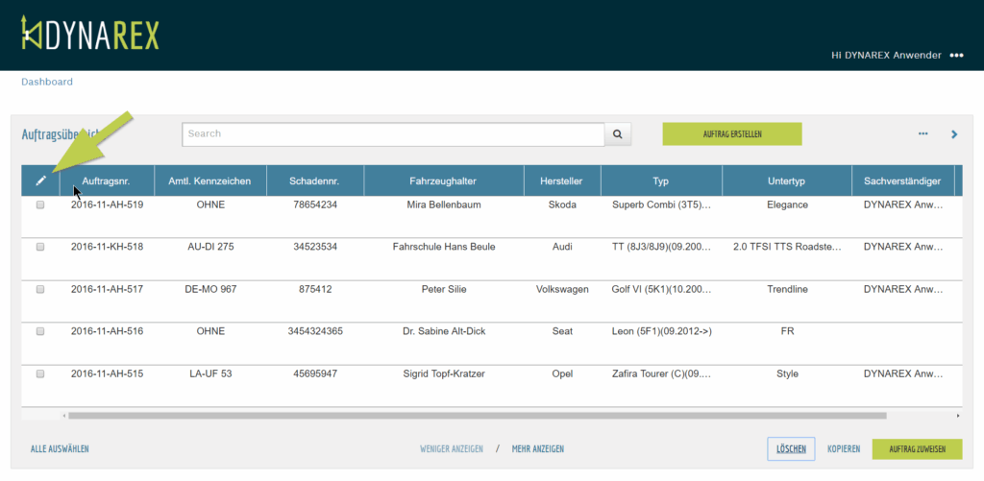Click the pencil edit icon in table header
This screenshot has height=481, width=984.
pos(40,180)
